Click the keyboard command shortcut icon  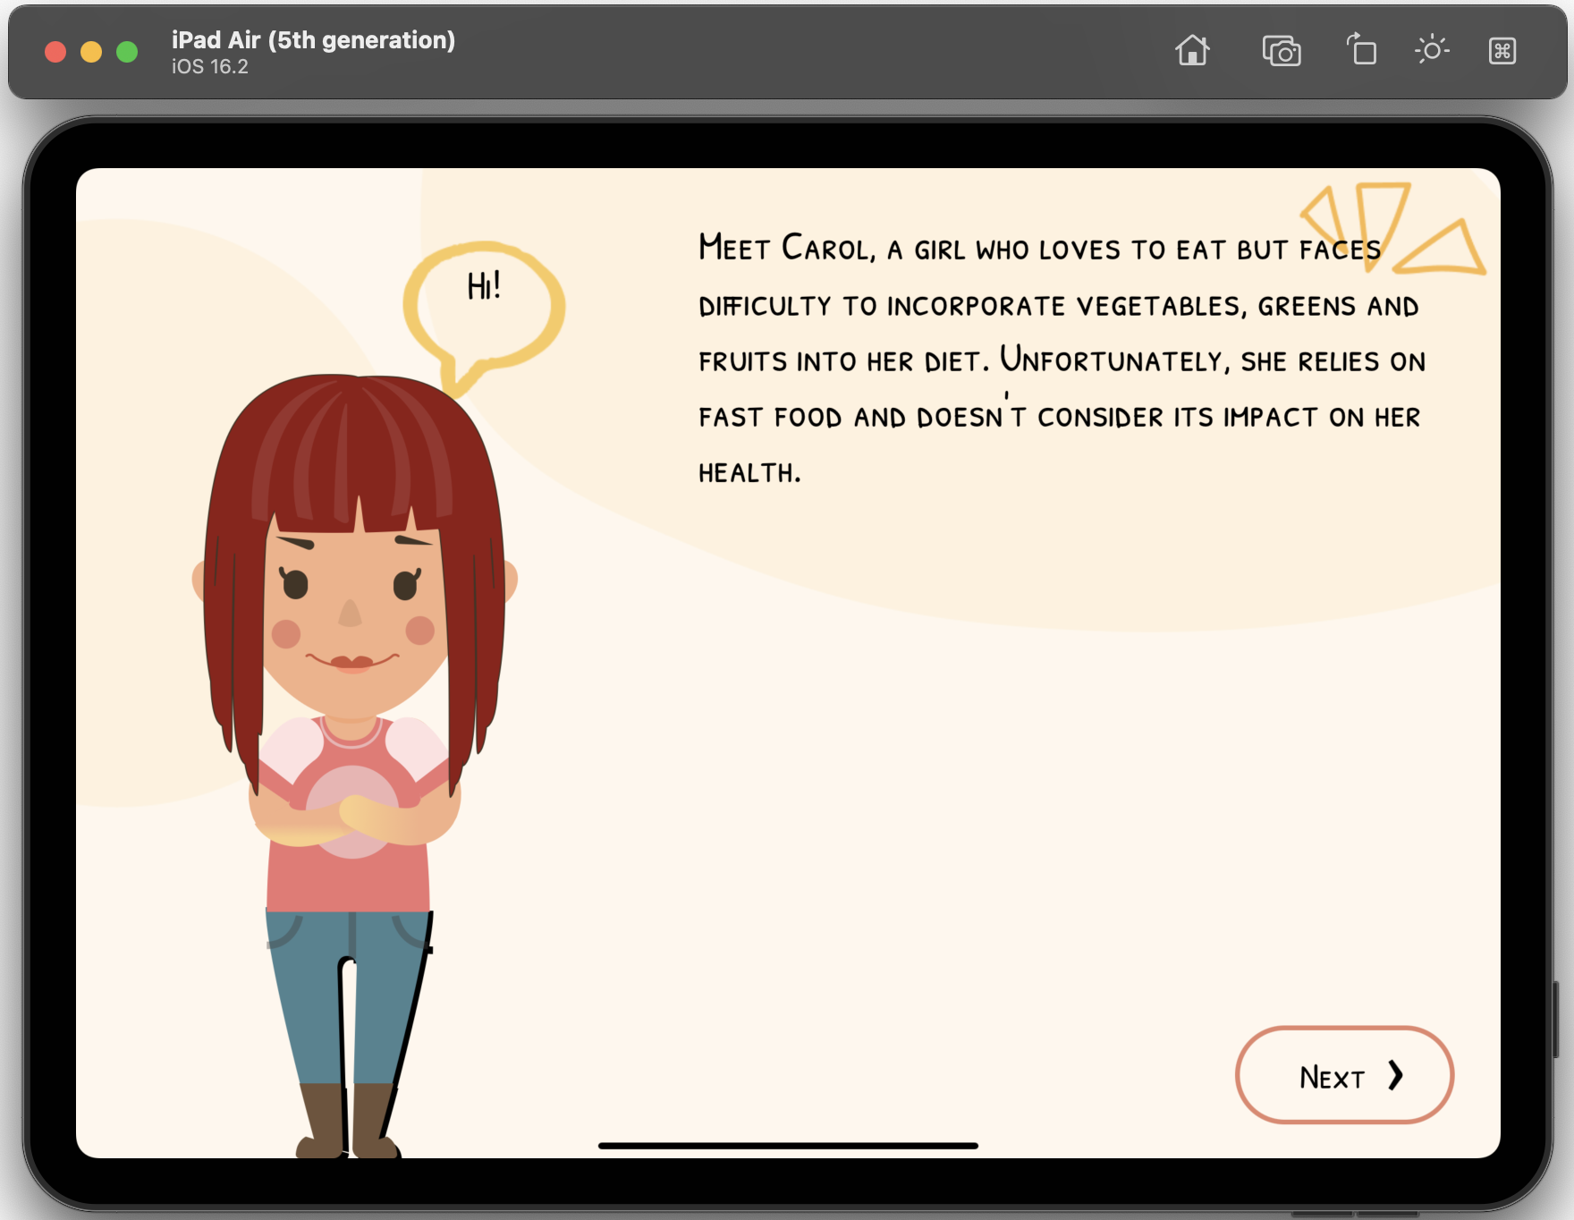1502,51
